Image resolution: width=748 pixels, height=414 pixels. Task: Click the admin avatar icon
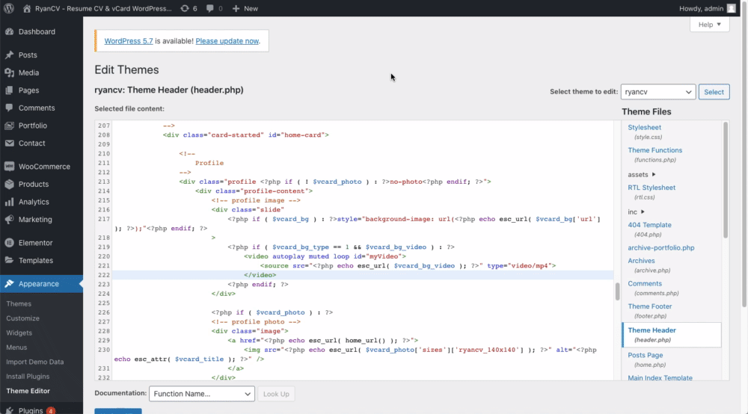click(x=732, y=8)
